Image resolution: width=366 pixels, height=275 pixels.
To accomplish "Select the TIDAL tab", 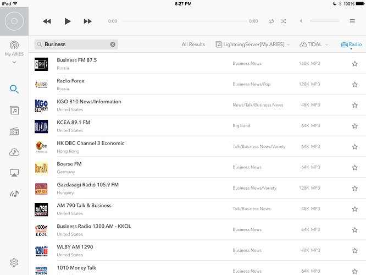I will pyautogui.click(x=310, y=45).
